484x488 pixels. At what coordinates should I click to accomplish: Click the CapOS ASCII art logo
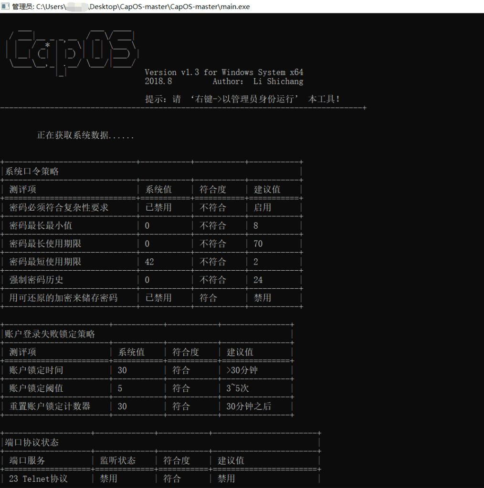point(72,51)
